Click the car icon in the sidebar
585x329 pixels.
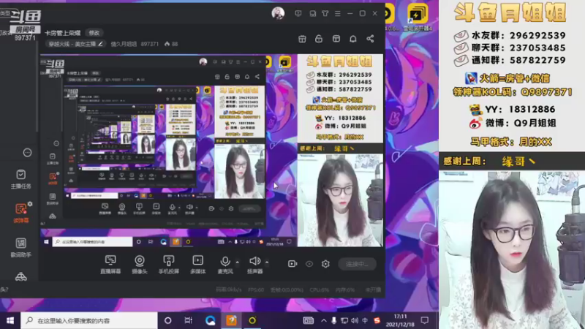(x=21, y=277)
